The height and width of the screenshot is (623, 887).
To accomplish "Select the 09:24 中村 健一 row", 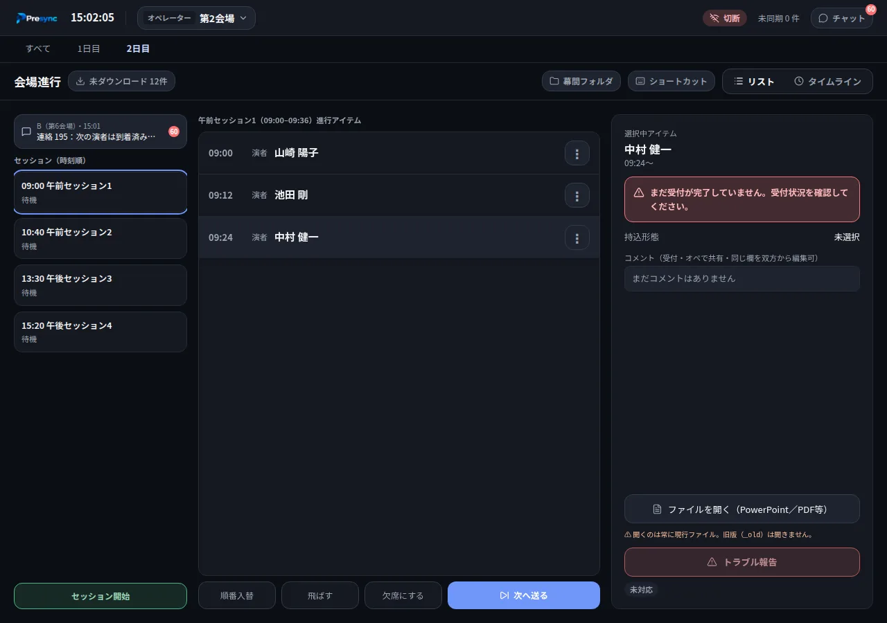I will pyautogui.click(x=399, y=237).
